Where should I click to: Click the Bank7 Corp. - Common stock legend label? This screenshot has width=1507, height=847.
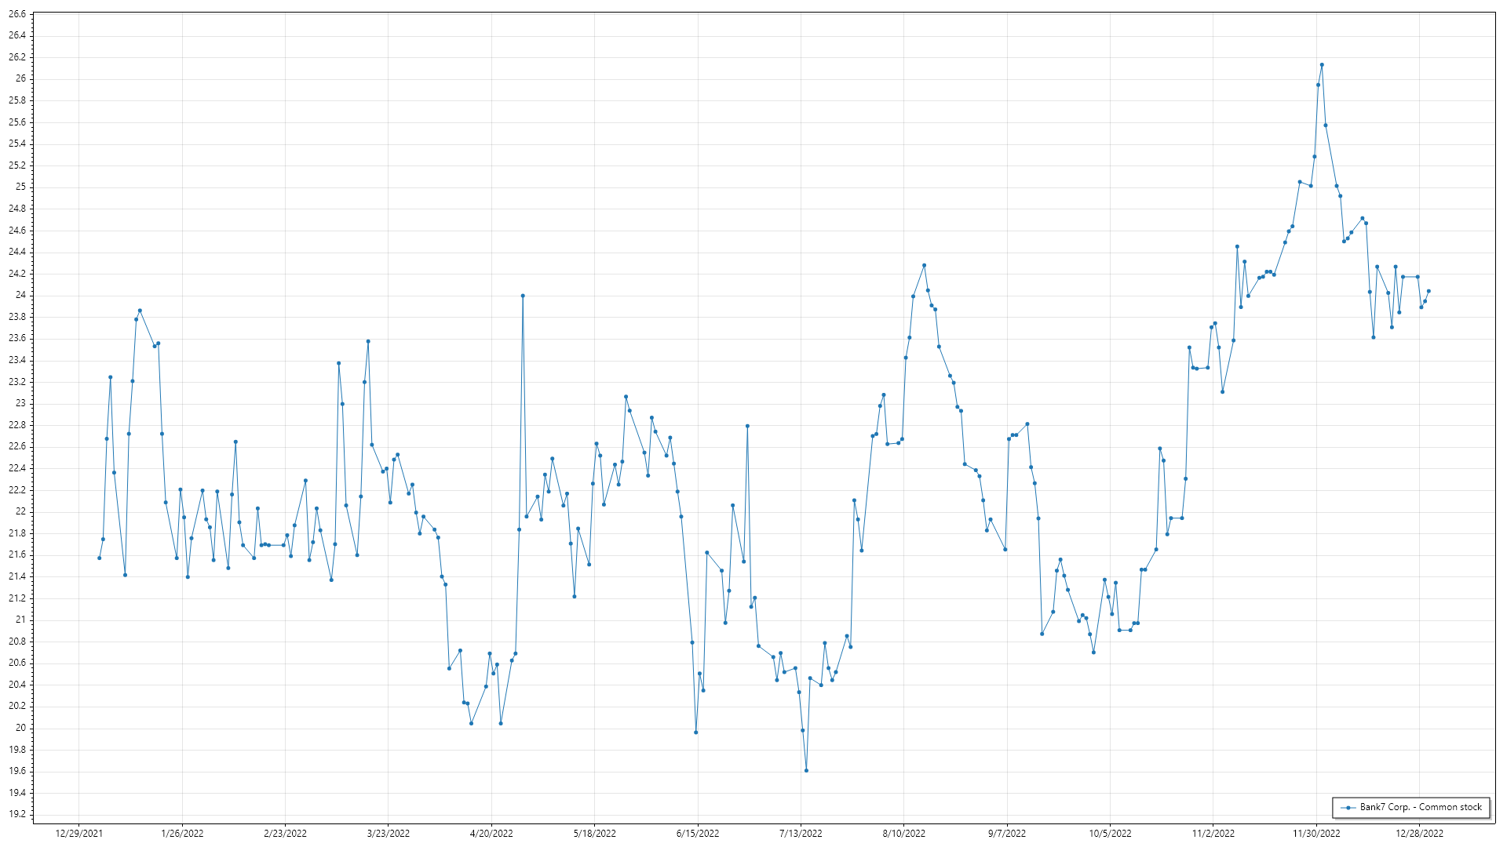[x=1421, y=807]
